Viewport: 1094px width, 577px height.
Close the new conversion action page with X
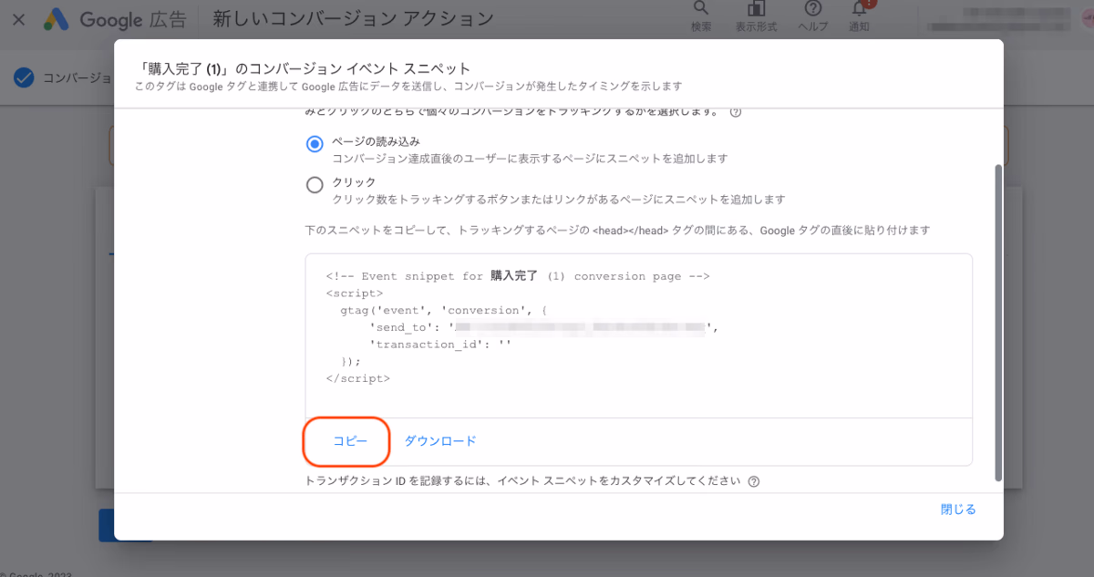[18, 19]
